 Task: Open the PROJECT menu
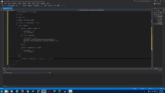(x=14, y=3)
